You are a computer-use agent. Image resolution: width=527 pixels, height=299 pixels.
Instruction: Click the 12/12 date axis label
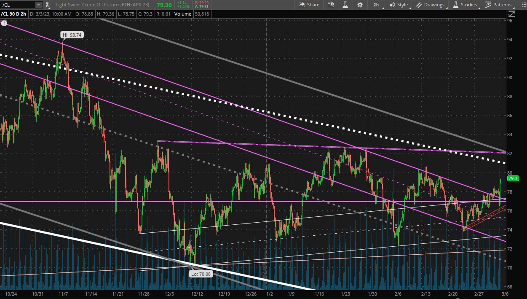point(197,294)
